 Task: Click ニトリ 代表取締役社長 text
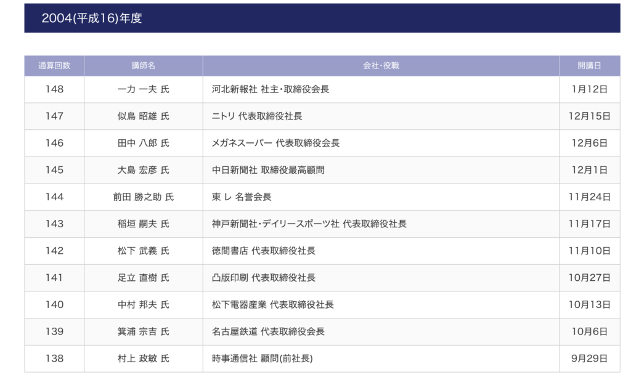point(257,116)
